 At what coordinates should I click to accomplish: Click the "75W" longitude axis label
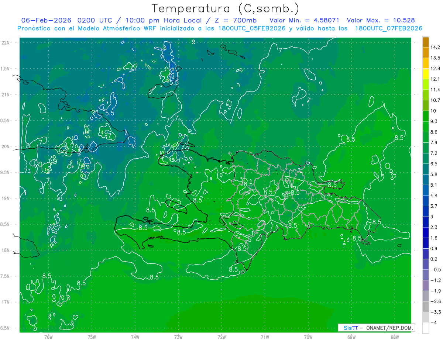coord(92,337)
